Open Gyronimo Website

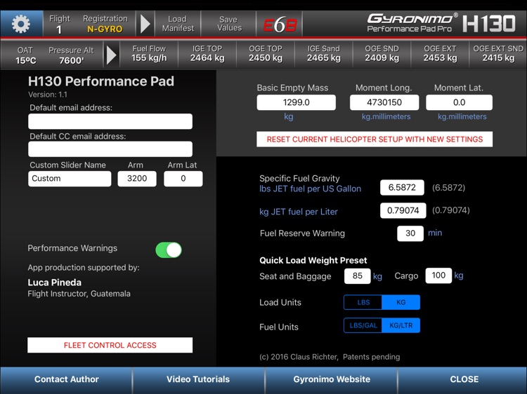(332, 379)
